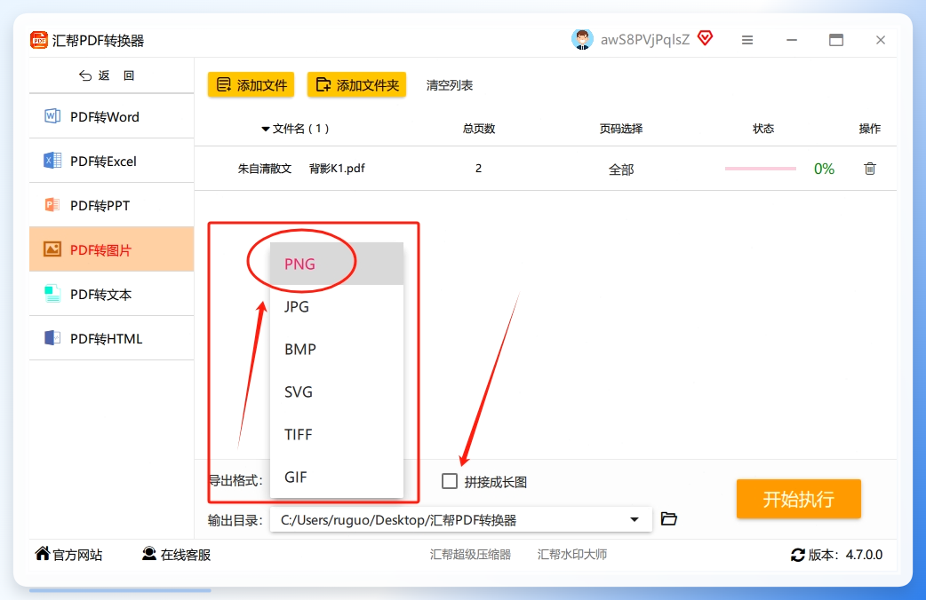Click the 0% status value
This screenshot has height=600, width=926.
click(824, 170)
